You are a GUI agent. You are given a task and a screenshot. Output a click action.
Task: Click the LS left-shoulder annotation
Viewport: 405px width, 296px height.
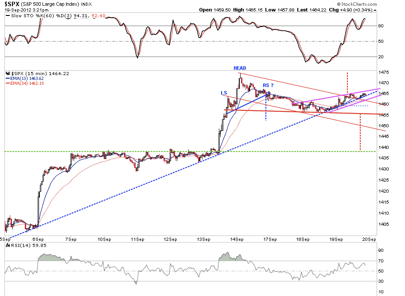pos(224,93)
